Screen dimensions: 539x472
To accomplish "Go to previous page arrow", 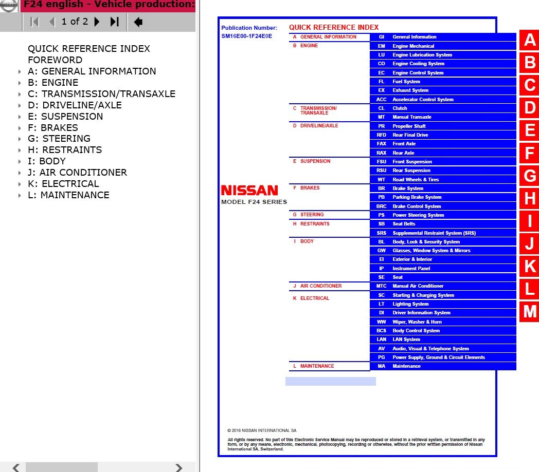I will (x=52, y=22).
